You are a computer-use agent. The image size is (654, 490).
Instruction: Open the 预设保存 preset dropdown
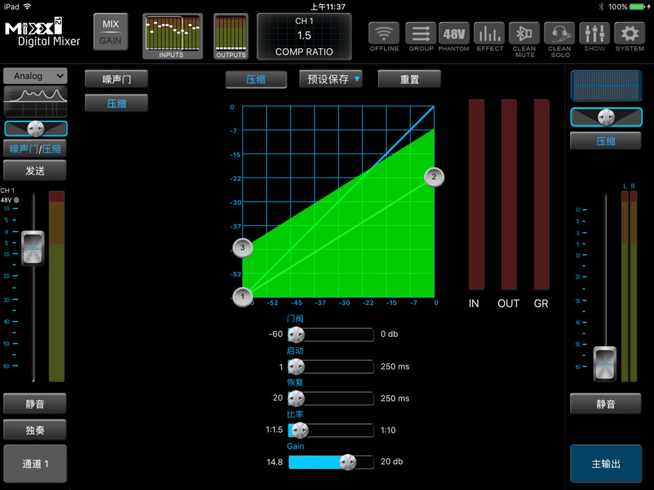(x=330, y=79)
